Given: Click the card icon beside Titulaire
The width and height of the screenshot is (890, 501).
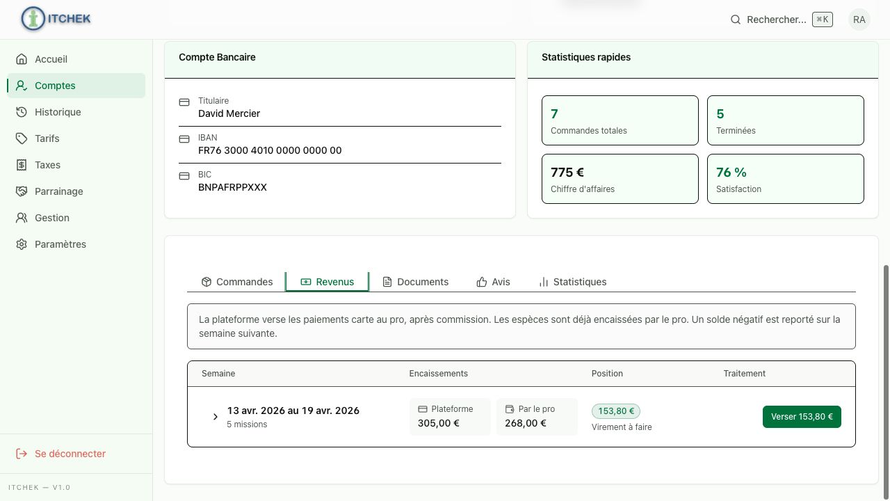Looking at the screenshot, I should [x=184, y=102].
